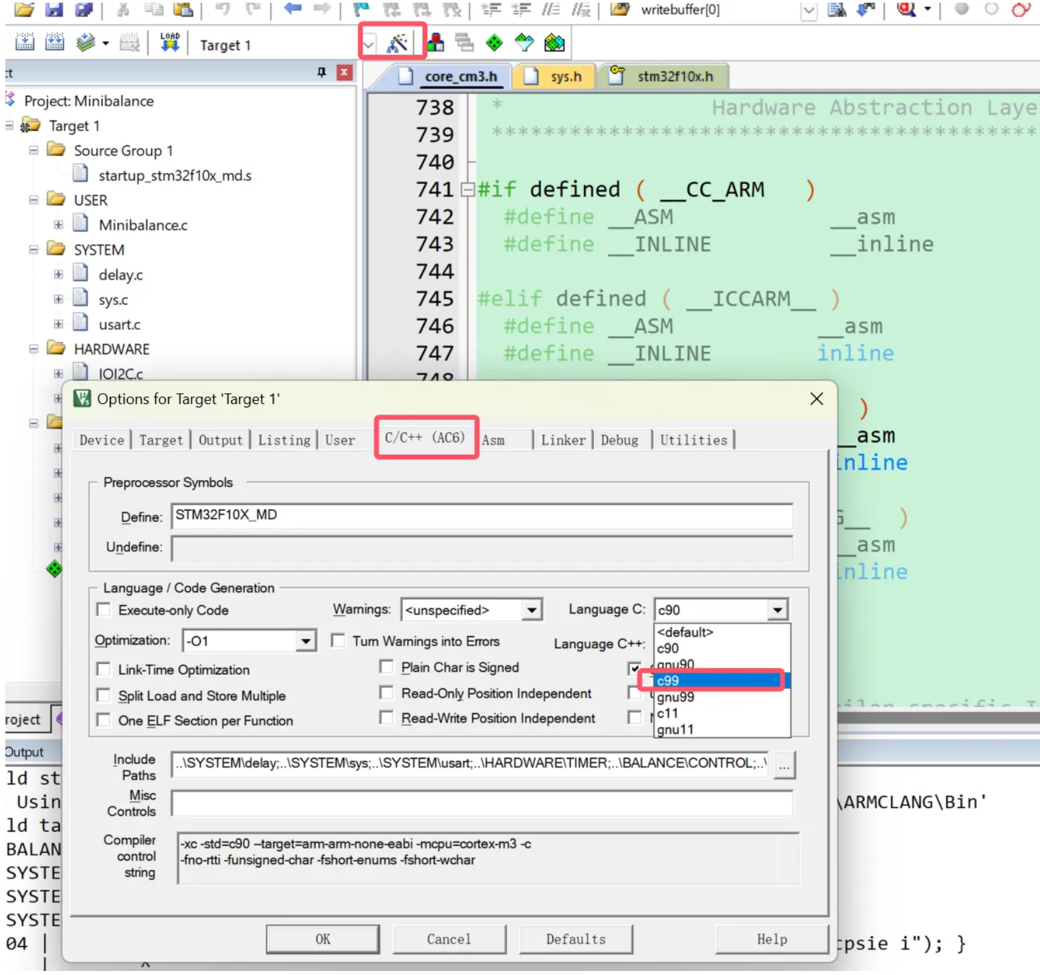Check the One ELF Section per Function box
The height and width of the screenshot is (975, 1040).
click(x=104, y=721)
